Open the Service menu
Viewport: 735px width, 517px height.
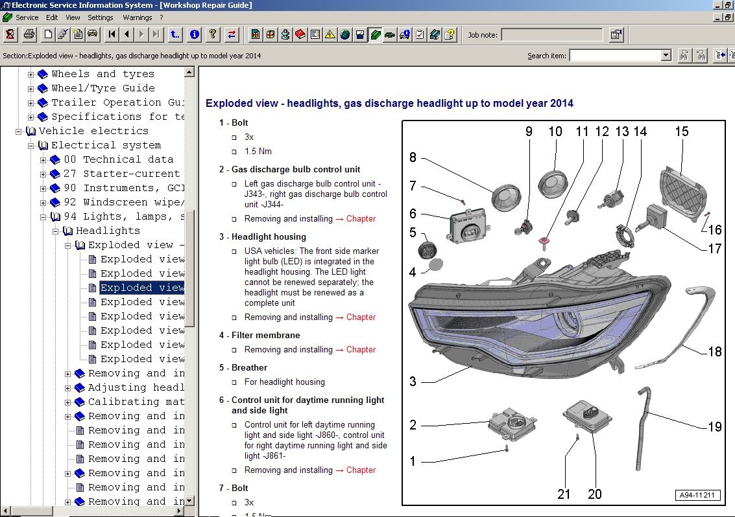pyautogui.click(x=27, y=17)
